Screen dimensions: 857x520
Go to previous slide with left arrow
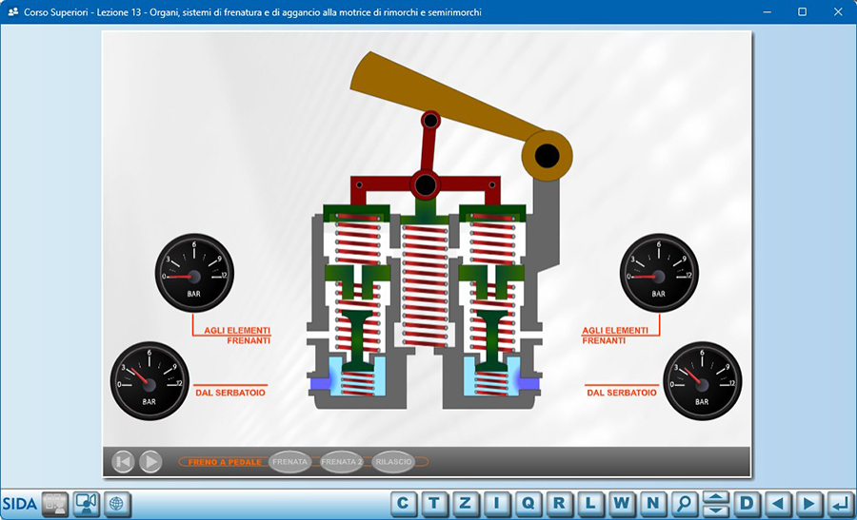pyautogui.click(x=778, y=503)
